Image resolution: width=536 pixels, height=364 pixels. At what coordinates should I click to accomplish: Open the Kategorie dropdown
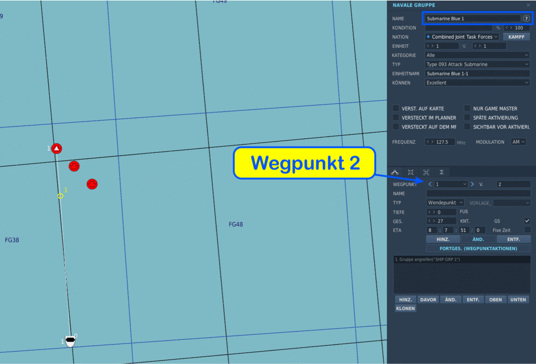coord(477,55)
